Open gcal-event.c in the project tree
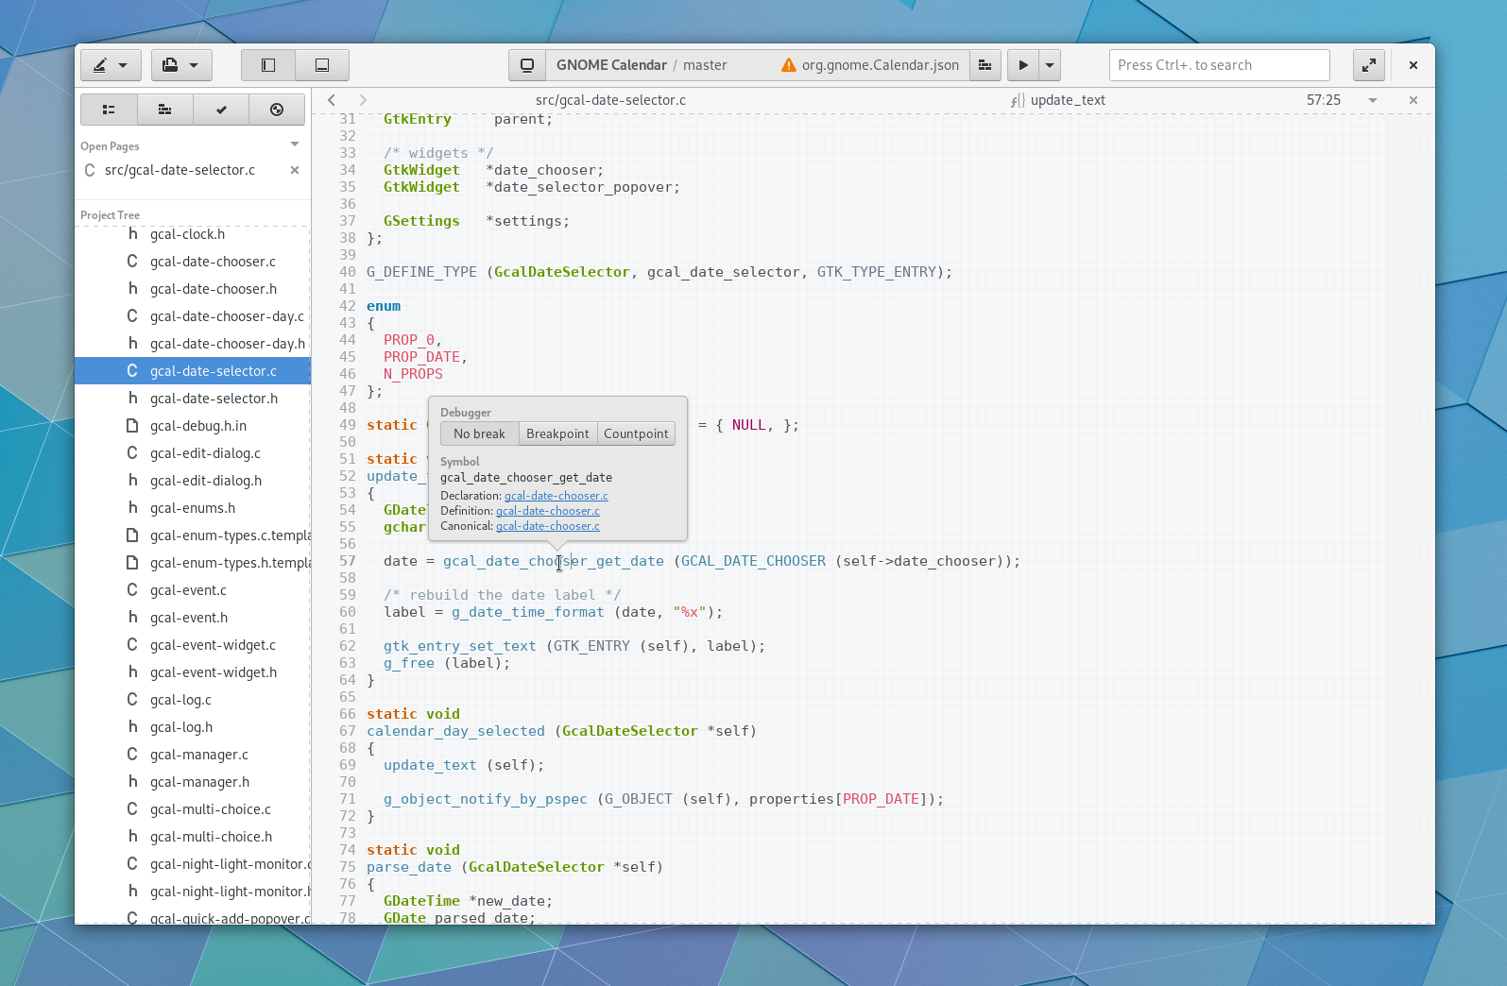Image resolution: width=1507 pixels, height=986 pixels. [x=188, y=590]
